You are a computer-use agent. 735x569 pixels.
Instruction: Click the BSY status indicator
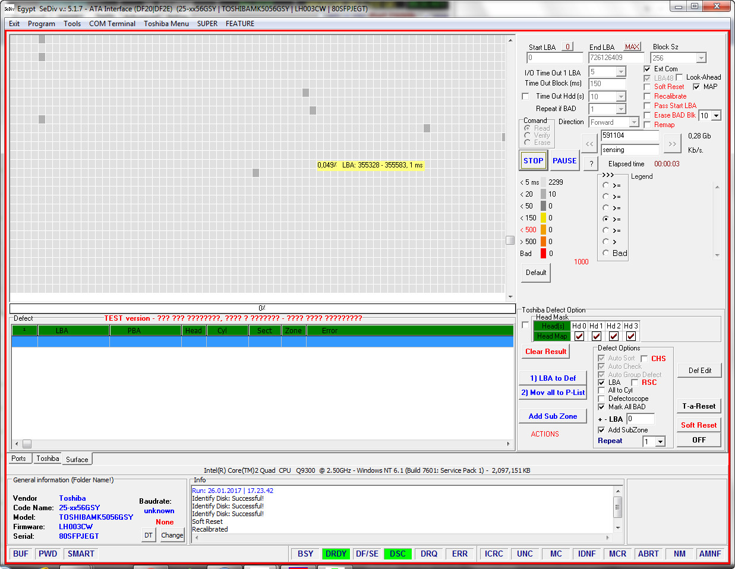coord(305,554)
